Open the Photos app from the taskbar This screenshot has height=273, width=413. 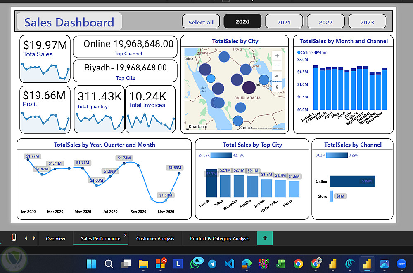385,264
